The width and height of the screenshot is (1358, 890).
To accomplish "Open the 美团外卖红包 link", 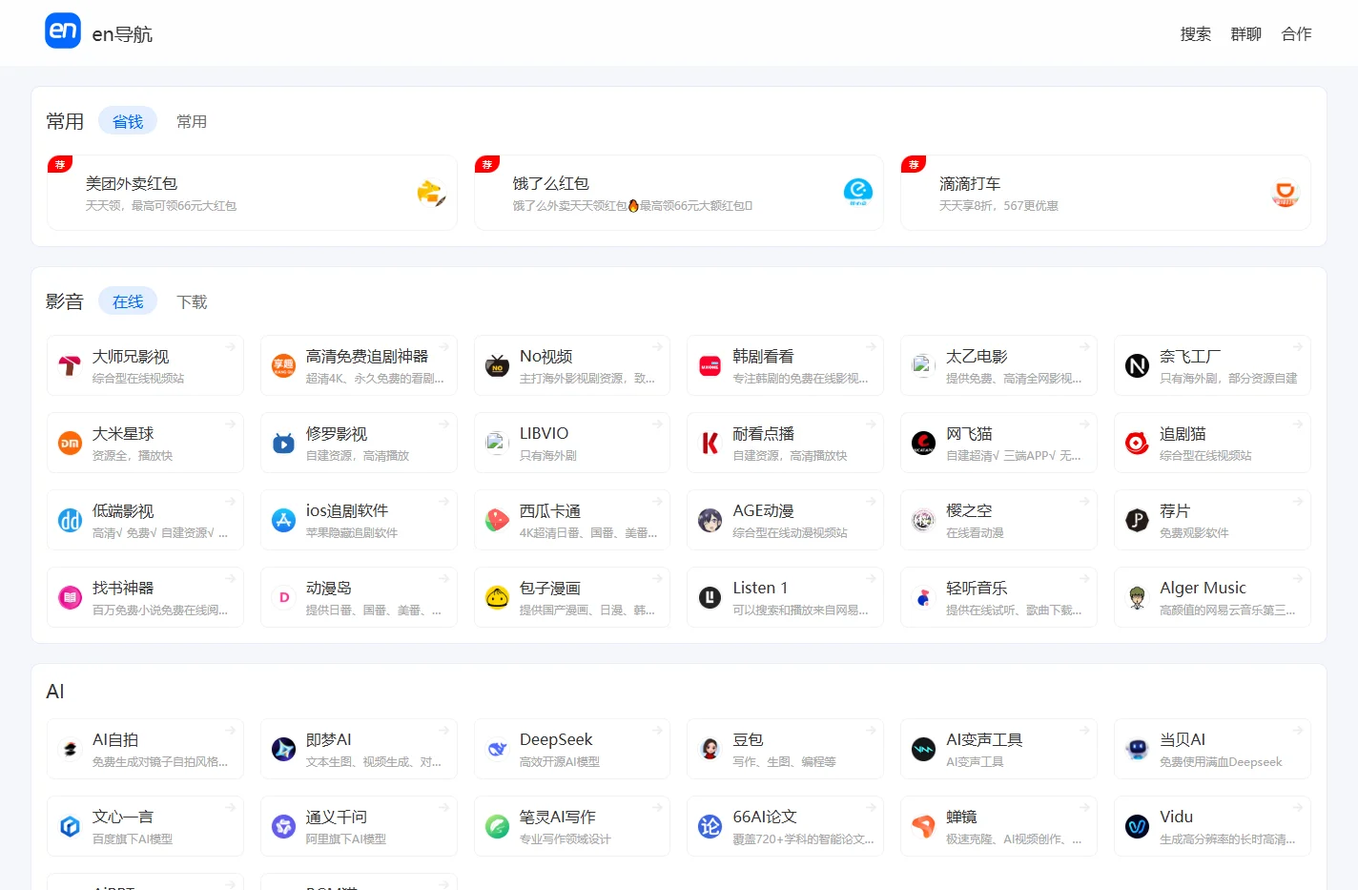I will (252, 193).
